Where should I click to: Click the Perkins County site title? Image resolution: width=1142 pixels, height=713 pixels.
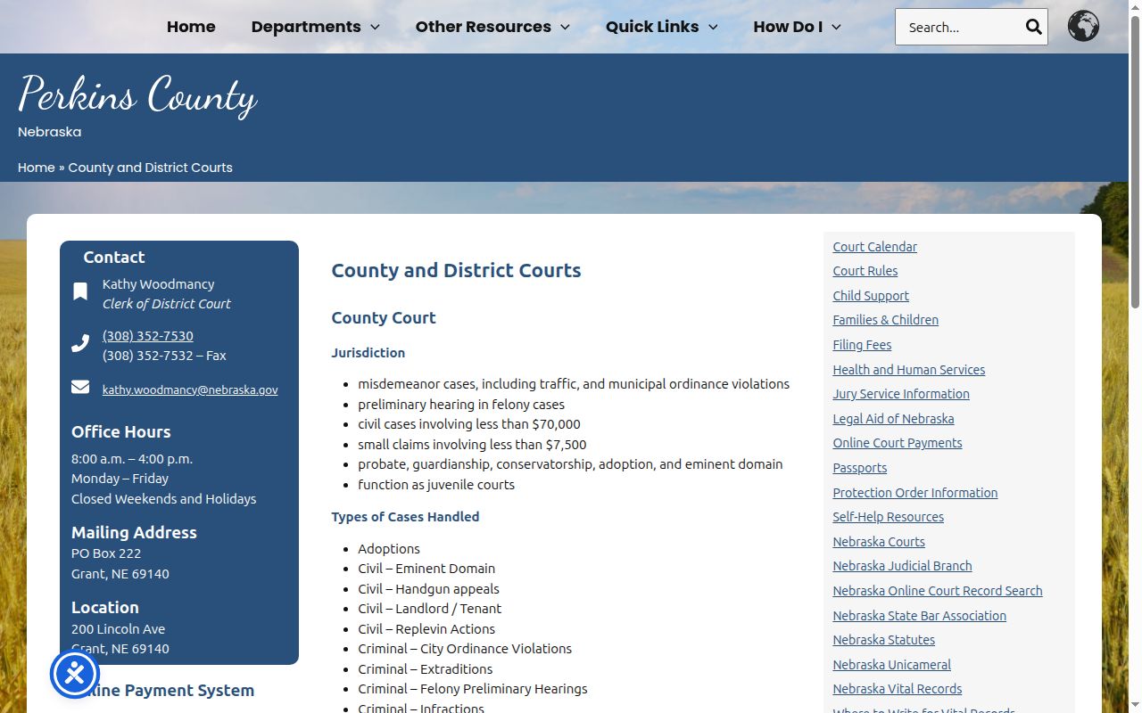[138, 94]
